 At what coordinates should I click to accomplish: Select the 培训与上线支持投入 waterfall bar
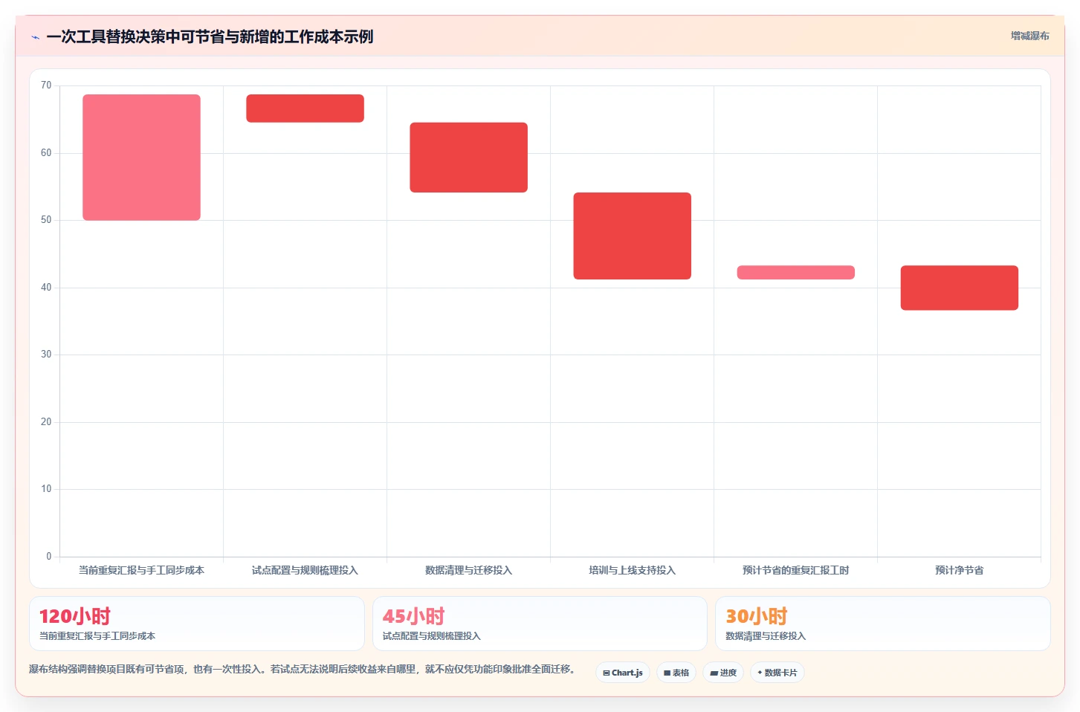632,236
